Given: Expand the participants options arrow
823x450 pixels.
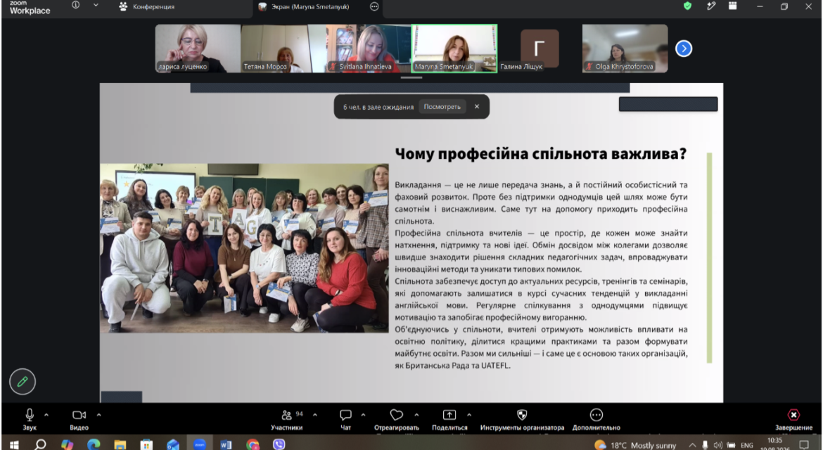Looking at the screenshot, I should (x=315, y=415).
